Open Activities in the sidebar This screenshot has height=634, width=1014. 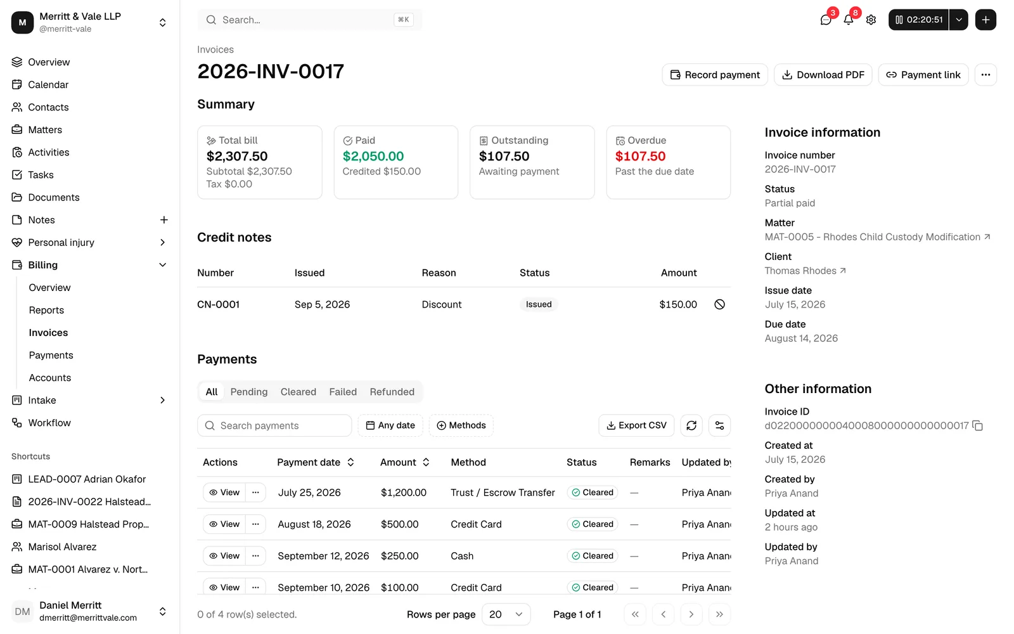(89, 152)
